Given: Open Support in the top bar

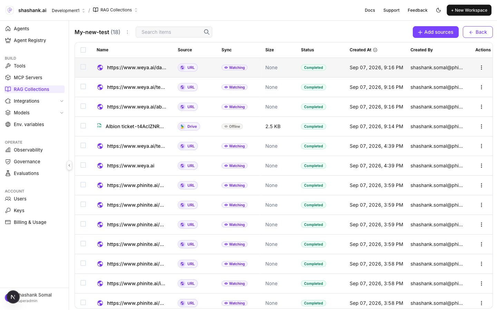Looking at the screenshot, I should pos(391,10).
